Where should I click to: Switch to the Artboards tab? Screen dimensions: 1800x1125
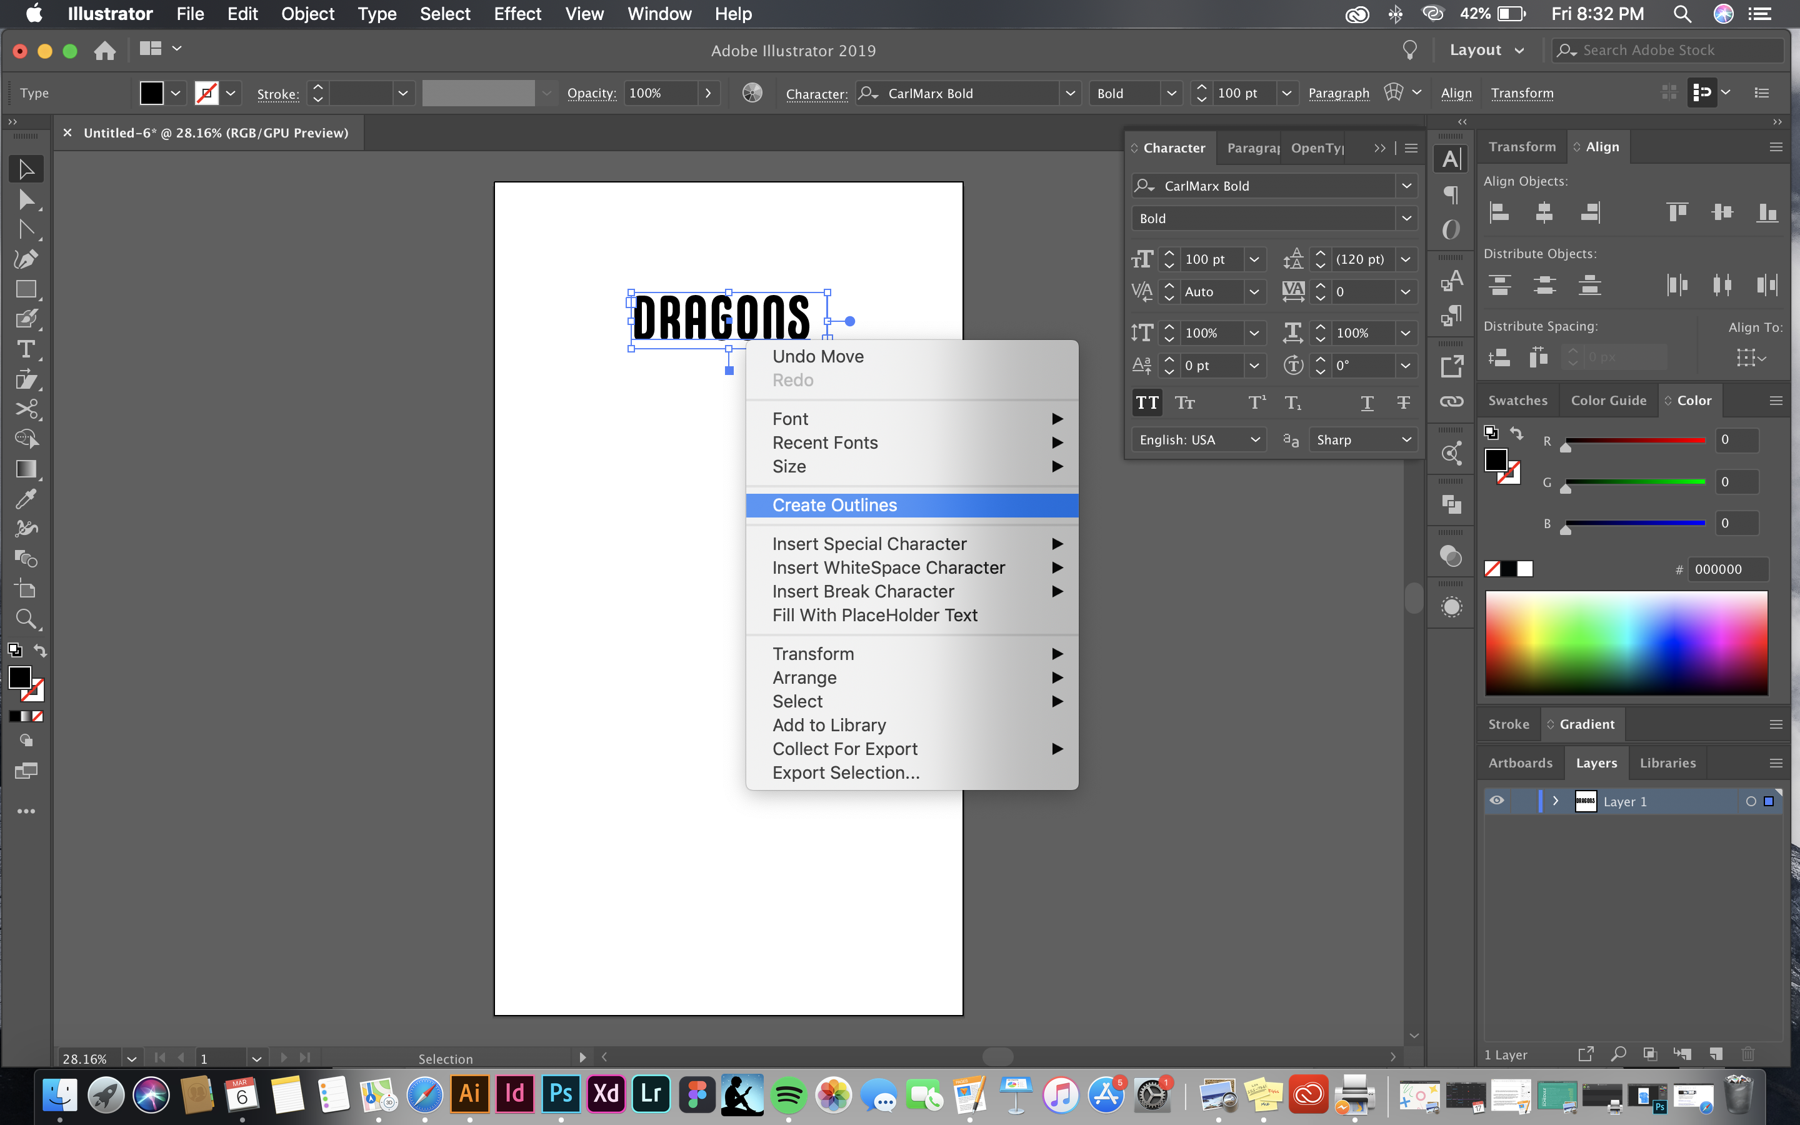1521,762
